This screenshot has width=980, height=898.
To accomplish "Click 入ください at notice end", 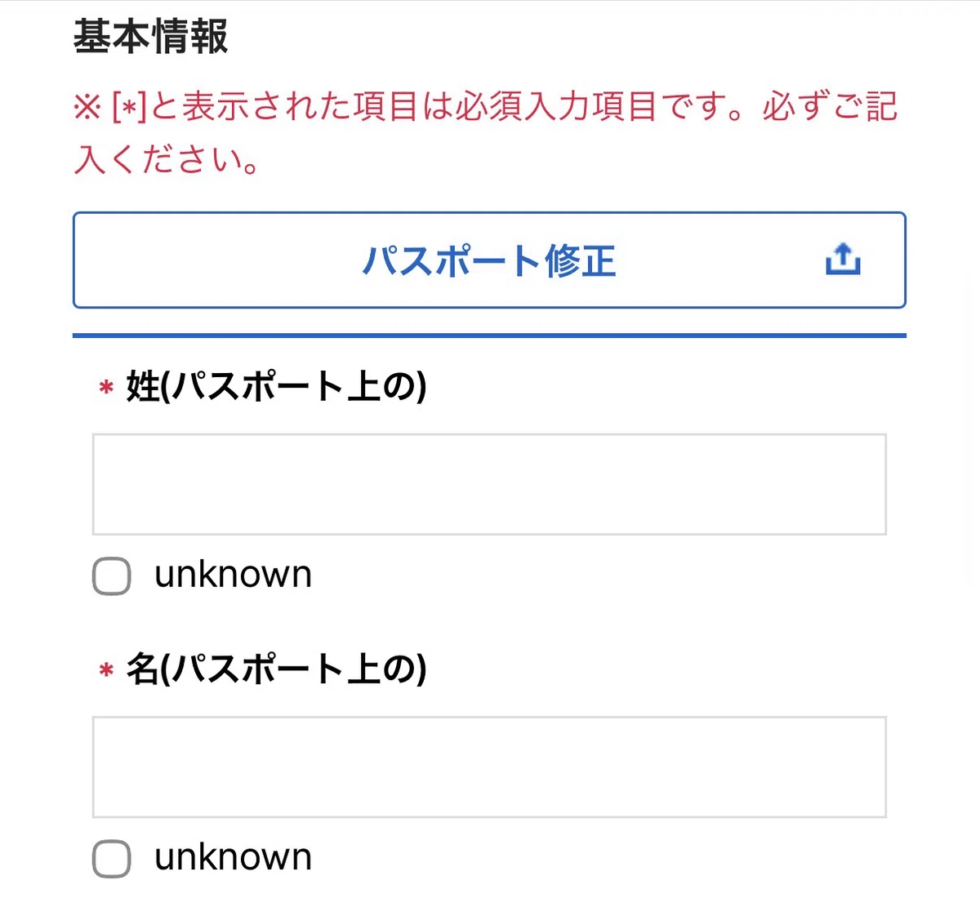I will click(158, 159).
